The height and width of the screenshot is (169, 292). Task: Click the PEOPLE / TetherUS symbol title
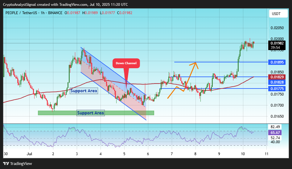(21, 13)
